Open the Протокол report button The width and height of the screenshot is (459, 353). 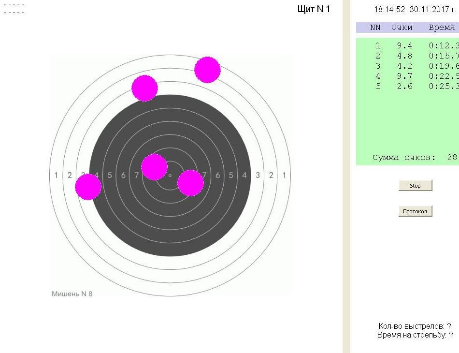click(415, 211)
